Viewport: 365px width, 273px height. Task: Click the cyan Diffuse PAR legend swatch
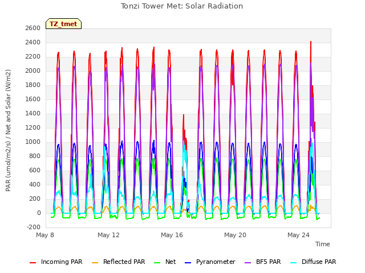[x=294, y=263]
